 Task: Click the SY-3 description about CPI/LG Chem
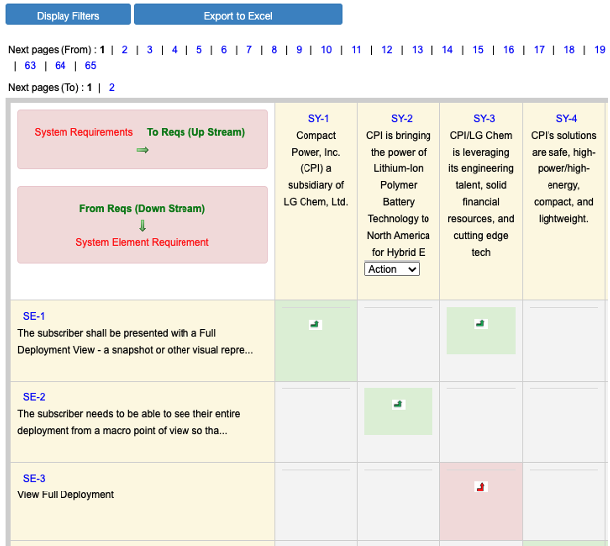(481, 193)
